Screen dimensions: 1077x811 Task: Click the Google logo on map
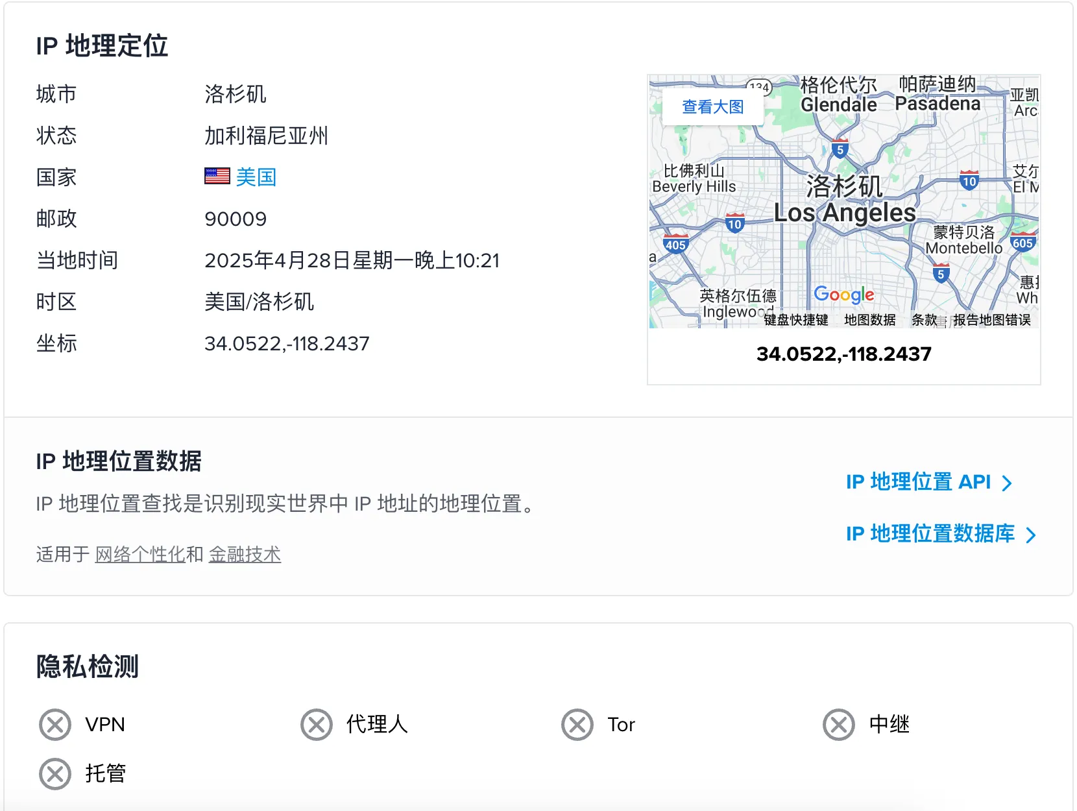843,295
